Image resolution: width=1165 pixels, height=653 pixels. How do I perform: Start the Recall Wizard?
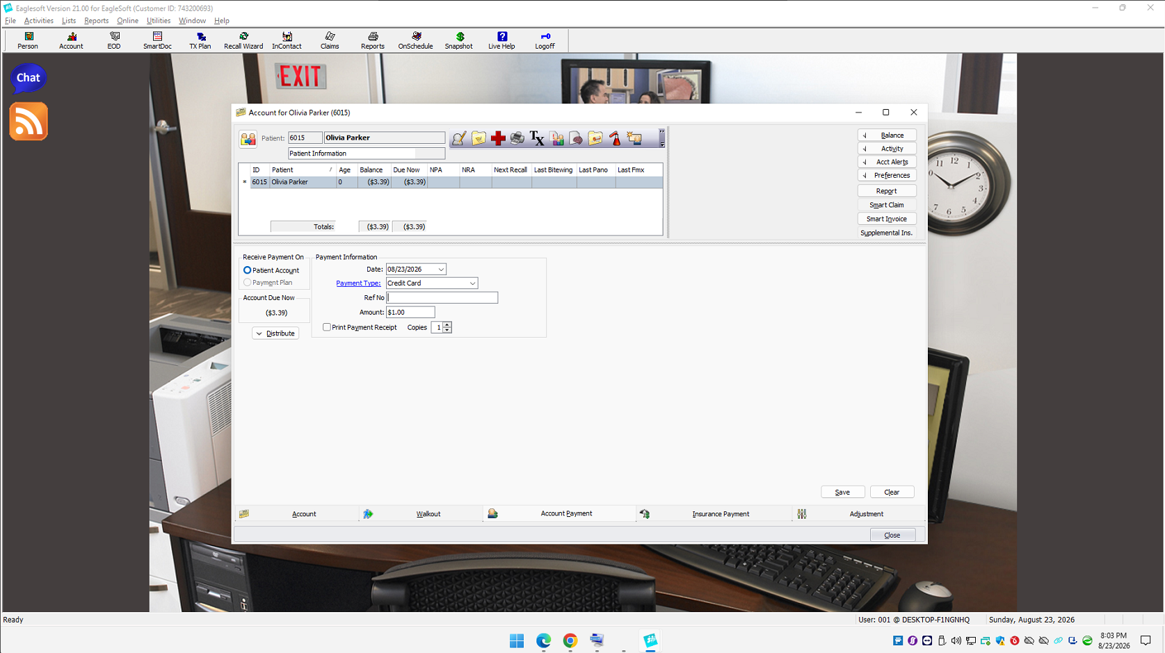[x=243, y=40]
